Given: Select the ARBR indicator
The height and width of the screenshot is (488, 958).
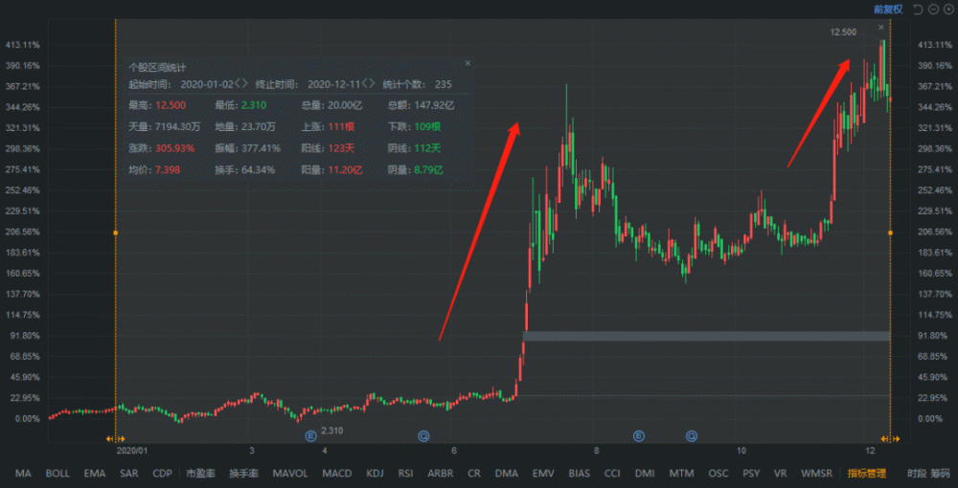Looking at the screenshot, I should tap(441, 474).
